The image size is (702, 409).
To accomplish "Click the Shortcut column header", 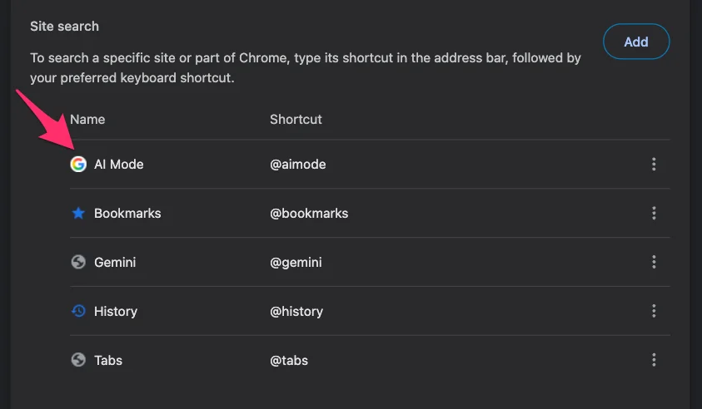I will (296, 120).
